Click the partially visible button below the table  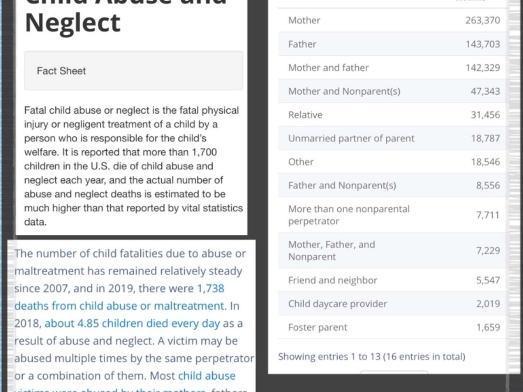coord(394,372)
